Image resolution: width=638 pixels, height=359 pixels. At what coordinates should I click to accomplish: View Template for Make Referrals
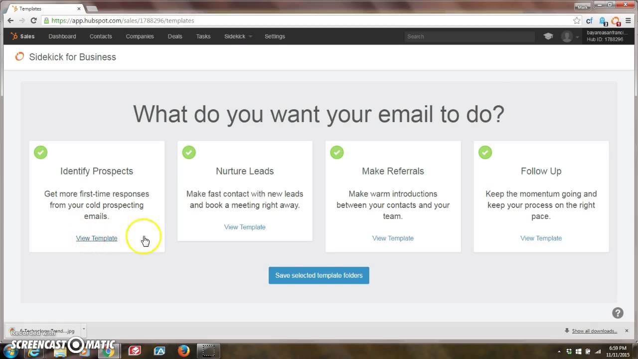tap(393, 238)
